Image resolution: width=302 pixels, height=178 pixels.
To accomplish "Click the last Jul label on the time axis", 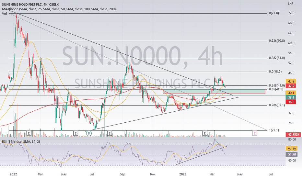I will click(271, 174).
